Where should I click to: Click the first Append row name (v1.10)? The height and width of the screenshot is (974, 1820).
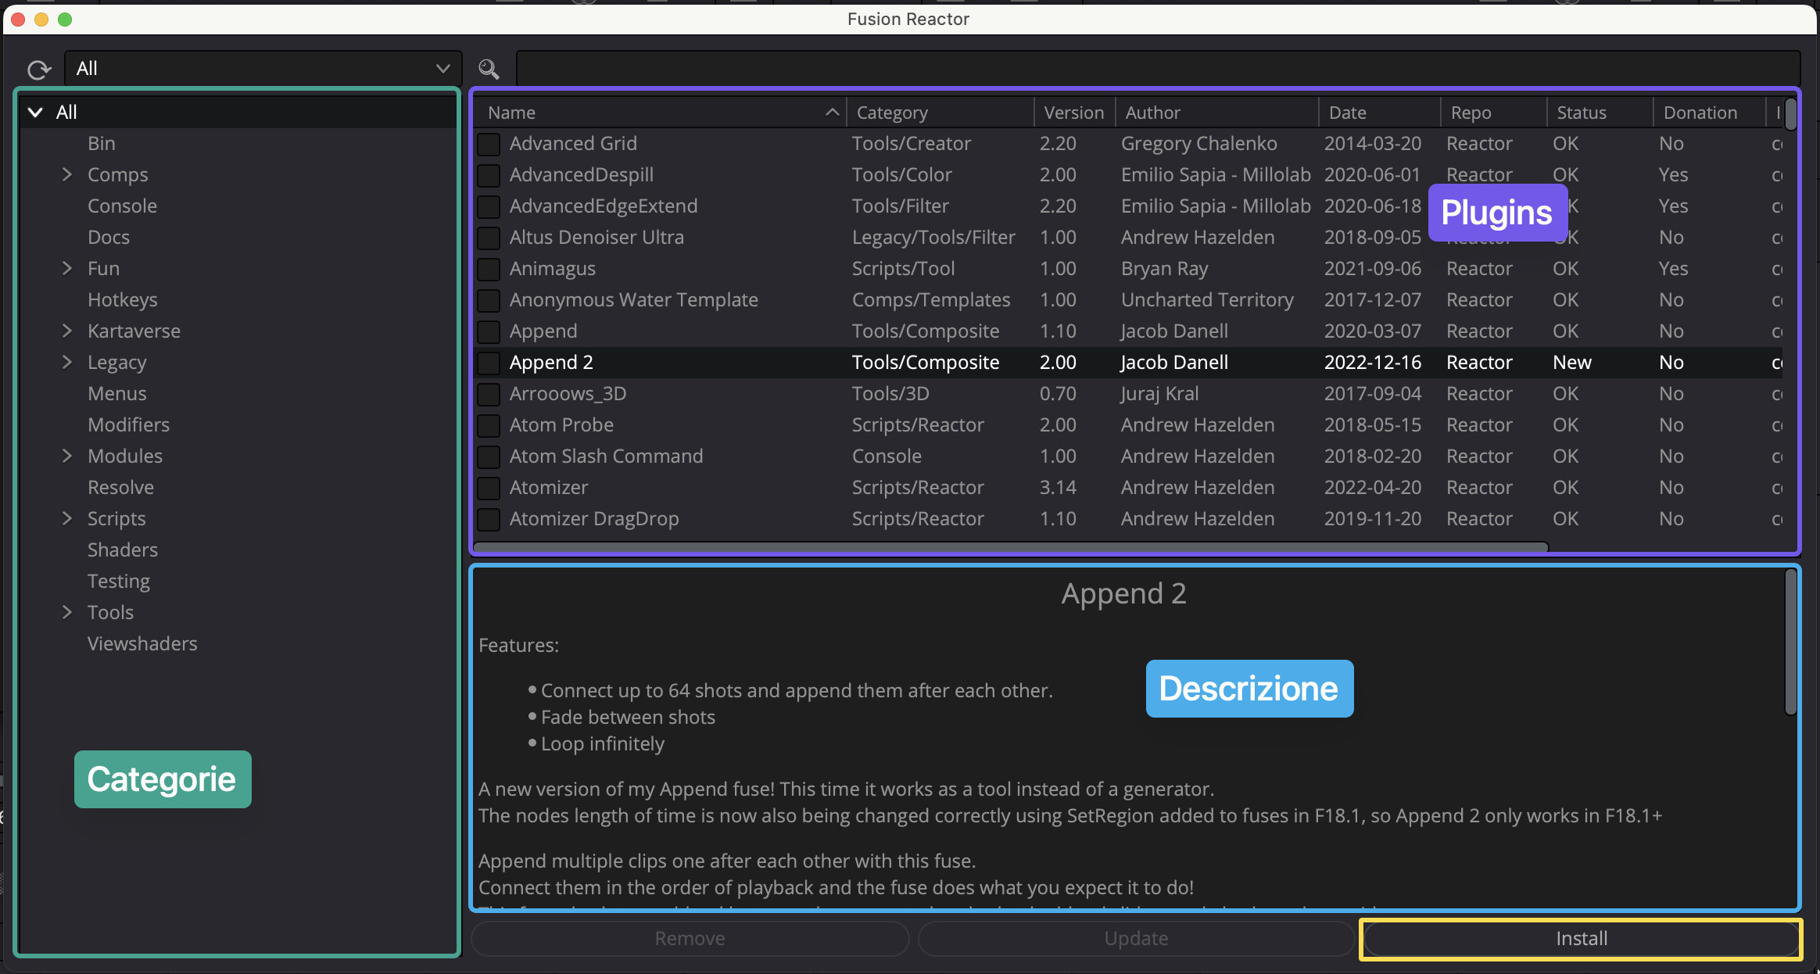point(543,331)
